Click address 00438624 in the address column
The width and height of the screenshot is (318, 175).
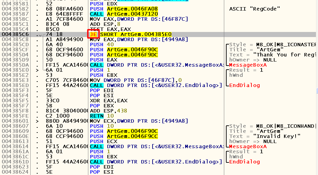coord(15,172)
